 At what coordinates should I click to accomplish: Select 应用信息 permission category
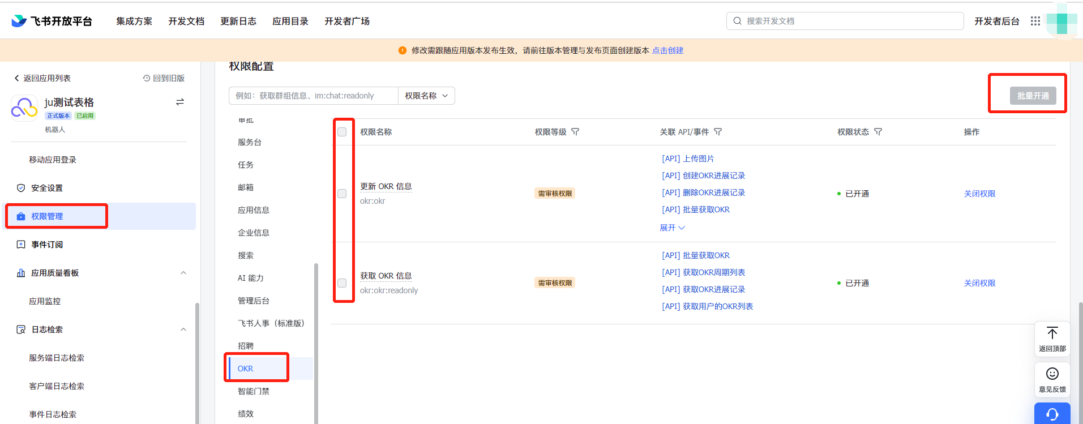[254, 210]
